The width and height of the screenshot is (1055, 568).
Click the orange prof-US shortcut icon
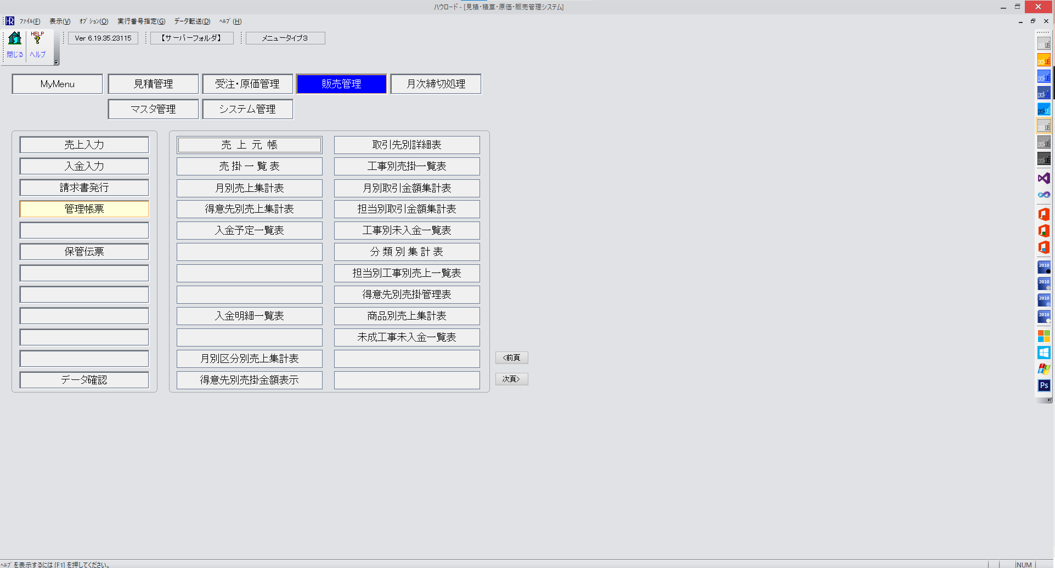[1043, 60]
